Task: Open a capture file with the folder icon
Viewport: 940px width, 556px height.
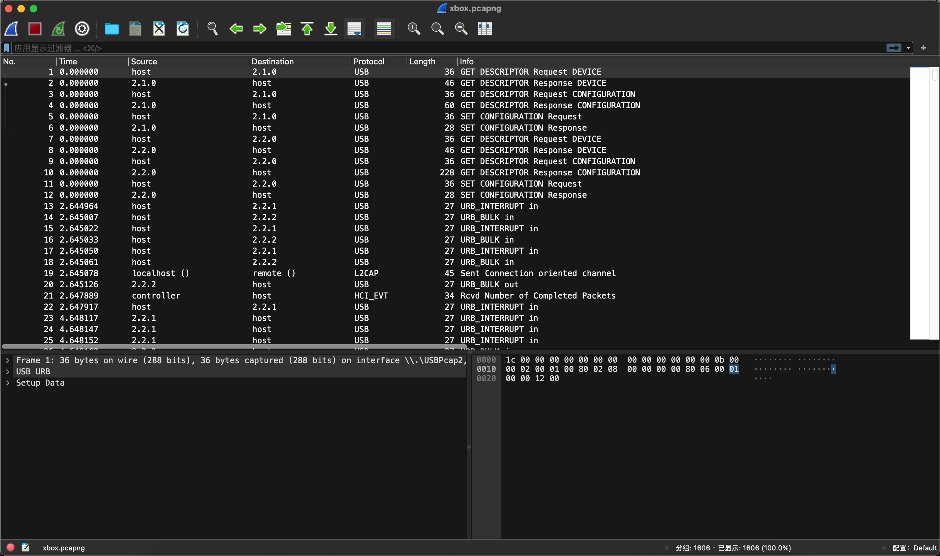Action: click(112, 29)
